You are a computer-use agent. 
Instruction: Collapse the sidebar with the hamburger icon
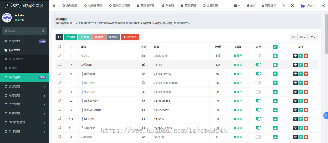coord(54,5)
